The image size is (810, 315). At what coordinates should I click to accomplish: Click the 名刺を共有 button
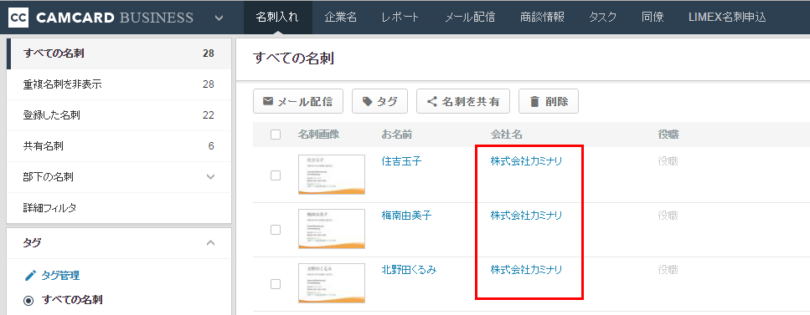[463, 102]
